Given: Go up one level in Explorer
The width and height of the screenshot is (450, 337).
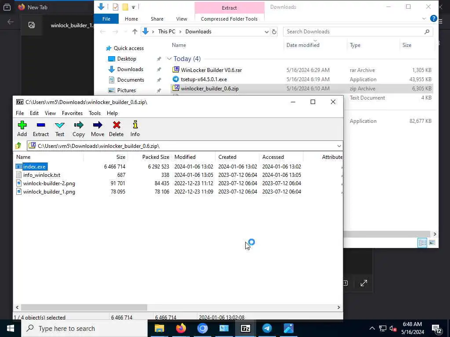Looking at the screenshot, I should pos(134,32).
